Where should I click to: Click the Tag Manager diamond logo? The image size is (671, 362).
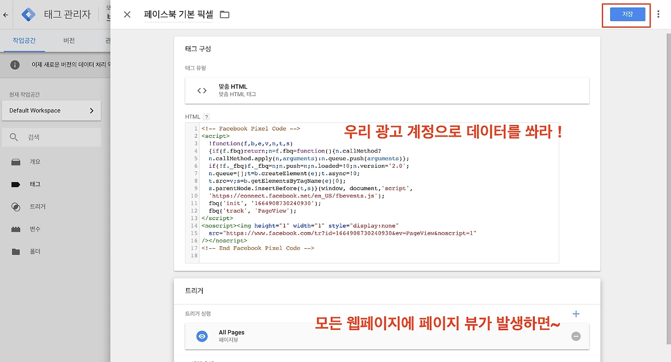coord(29,15)
